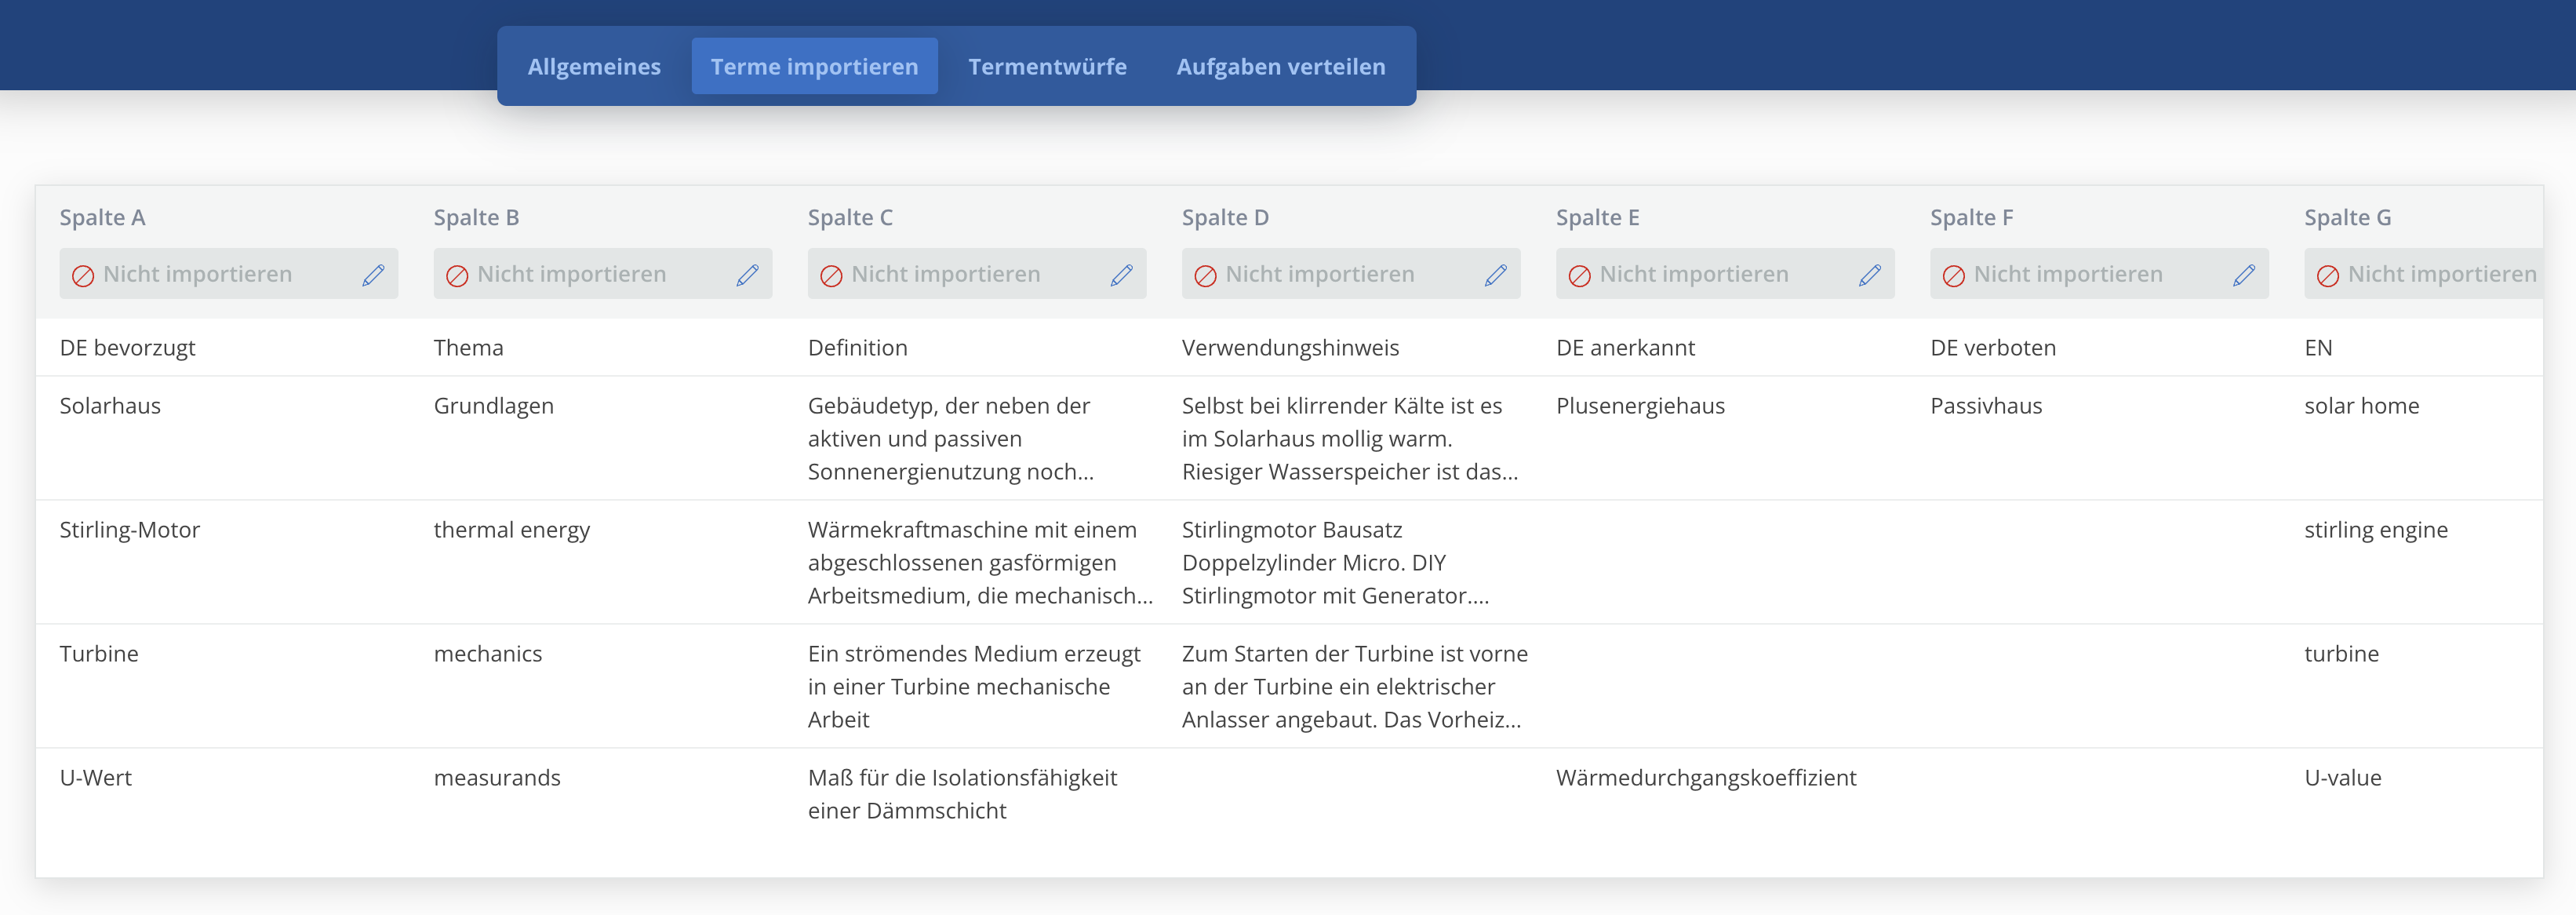
Task: Open the Termentwürfe tab
Action: pyautogui.click(x=1047, y=66)
